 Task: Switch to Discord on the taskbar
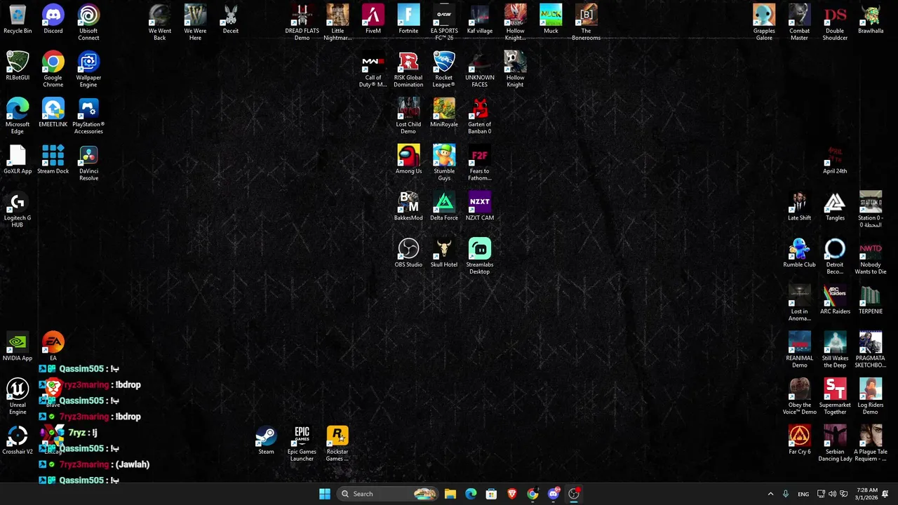[554, 494]
